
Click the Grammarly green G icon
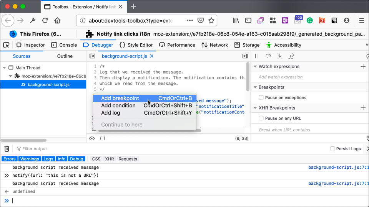point(310,21)
